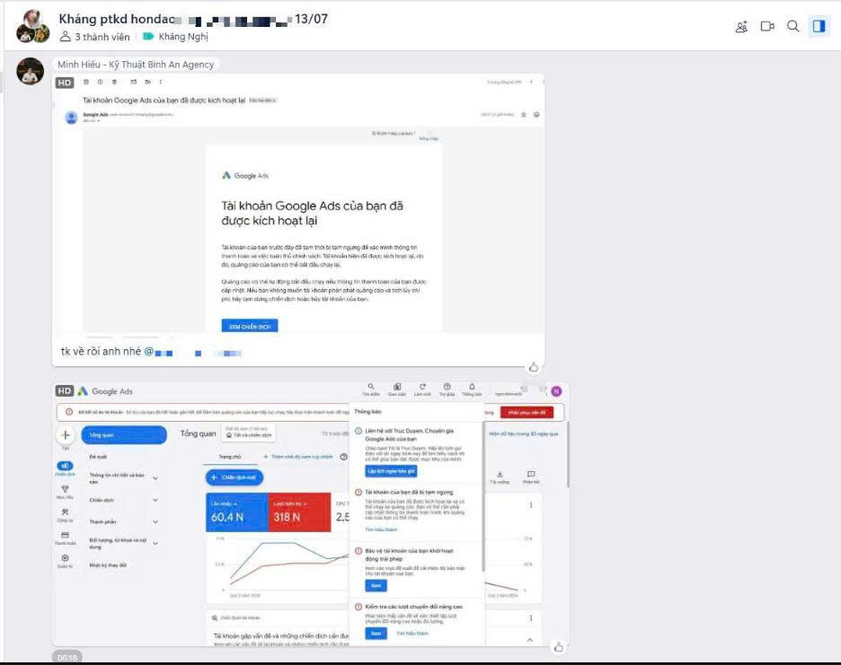Open Minh Hiếu's profile avatar

(x=30, y=71)
